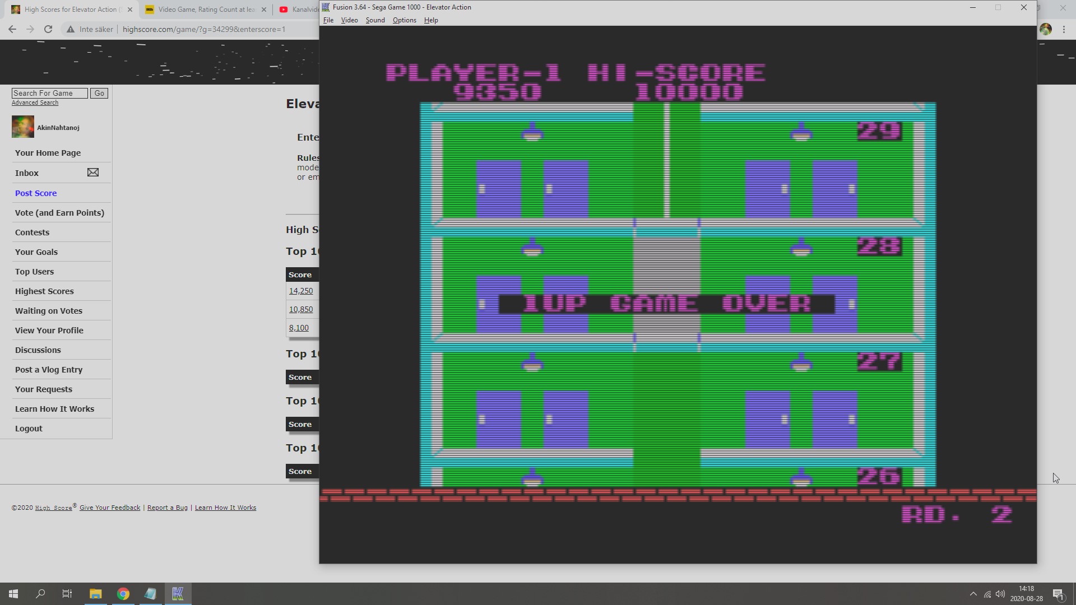Open the Sound menu in Fusion
The height and width of the screenshot is (605, 1076).
[375, 20]
